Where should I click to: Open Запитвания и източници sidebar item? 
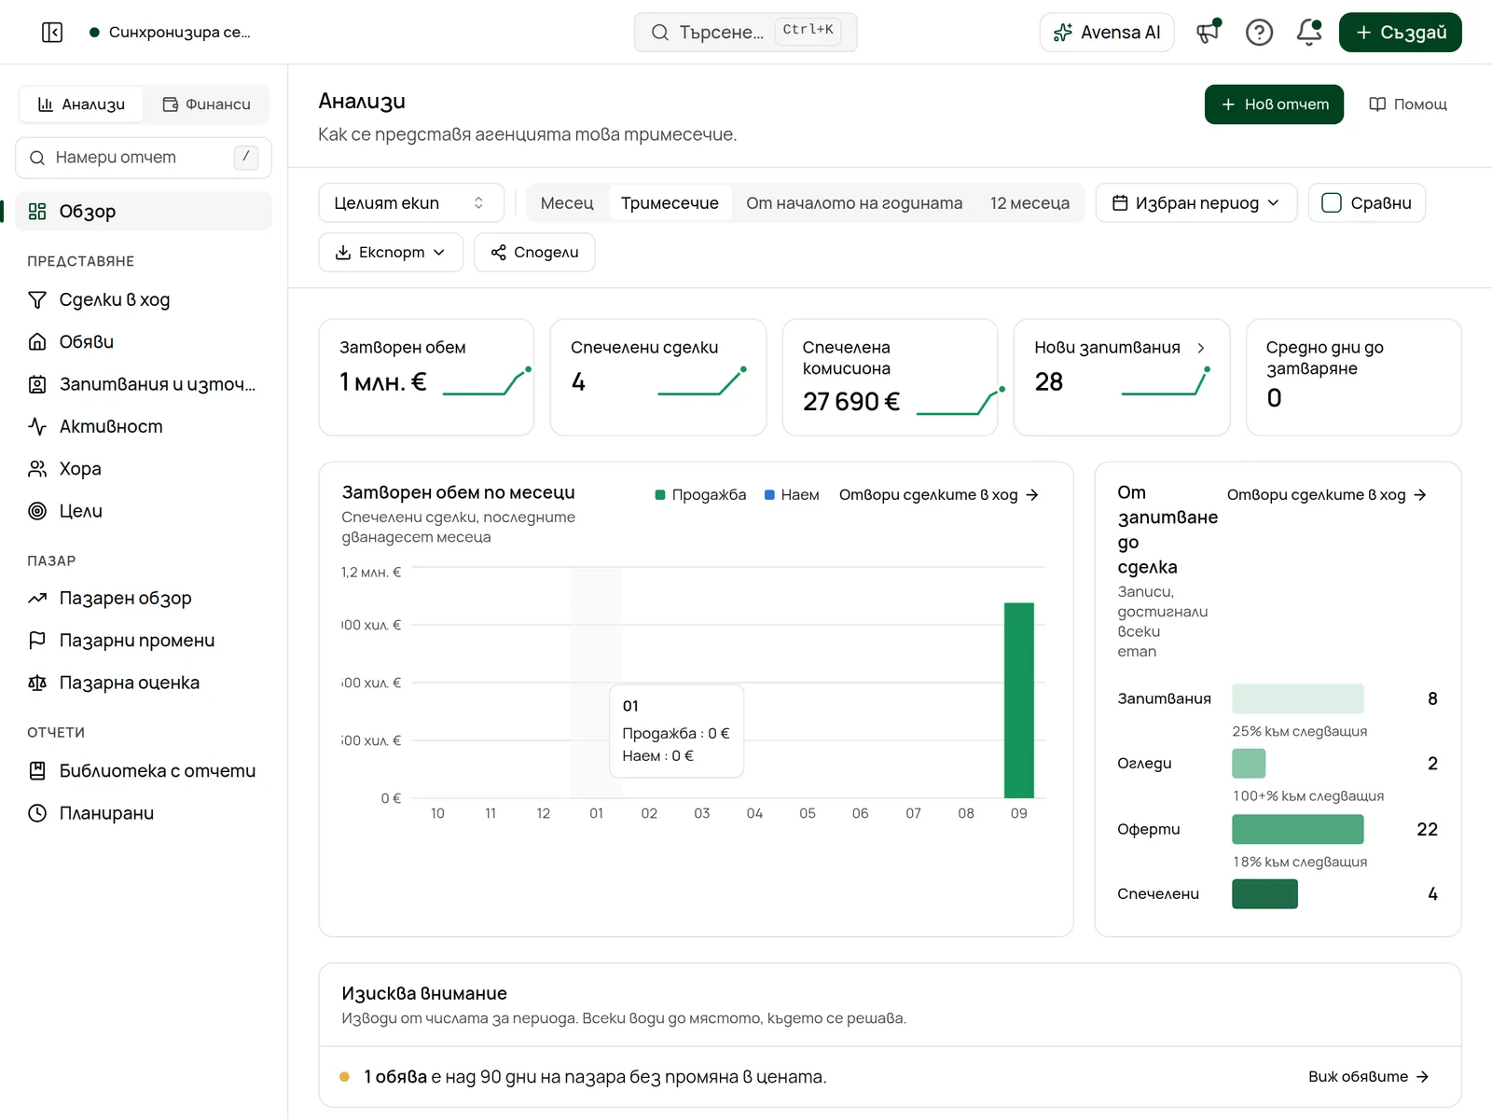(144, 384)
